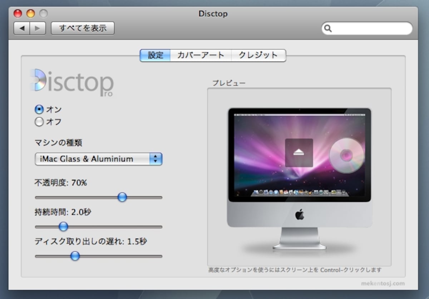
Task: Open the クレジット tab
Action: coord(258,55)
